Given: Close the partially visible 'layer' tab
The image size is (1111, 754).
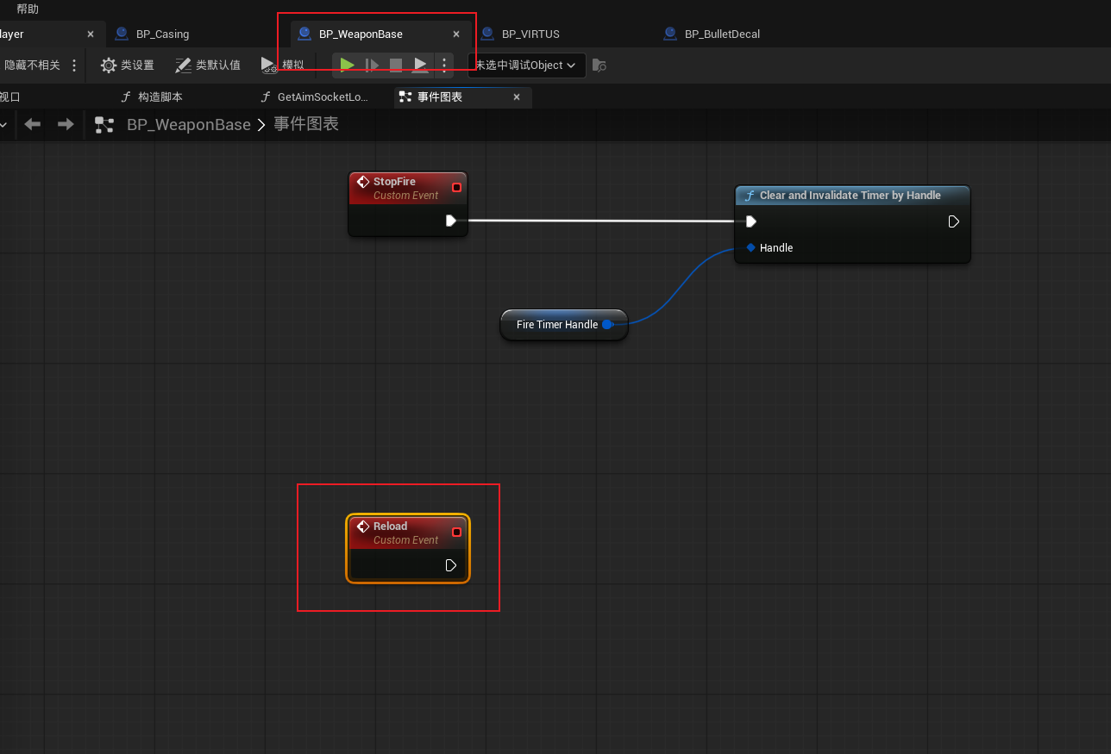Looking at the screenshot, I should point(91,34).
